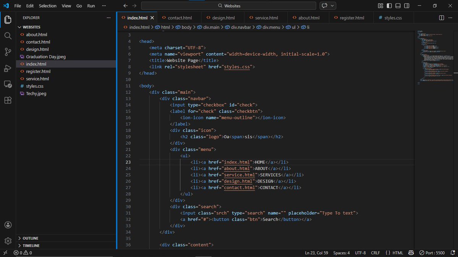Open the Search view in activity bar
Viewport: 458px width, 257px height.
8,36
